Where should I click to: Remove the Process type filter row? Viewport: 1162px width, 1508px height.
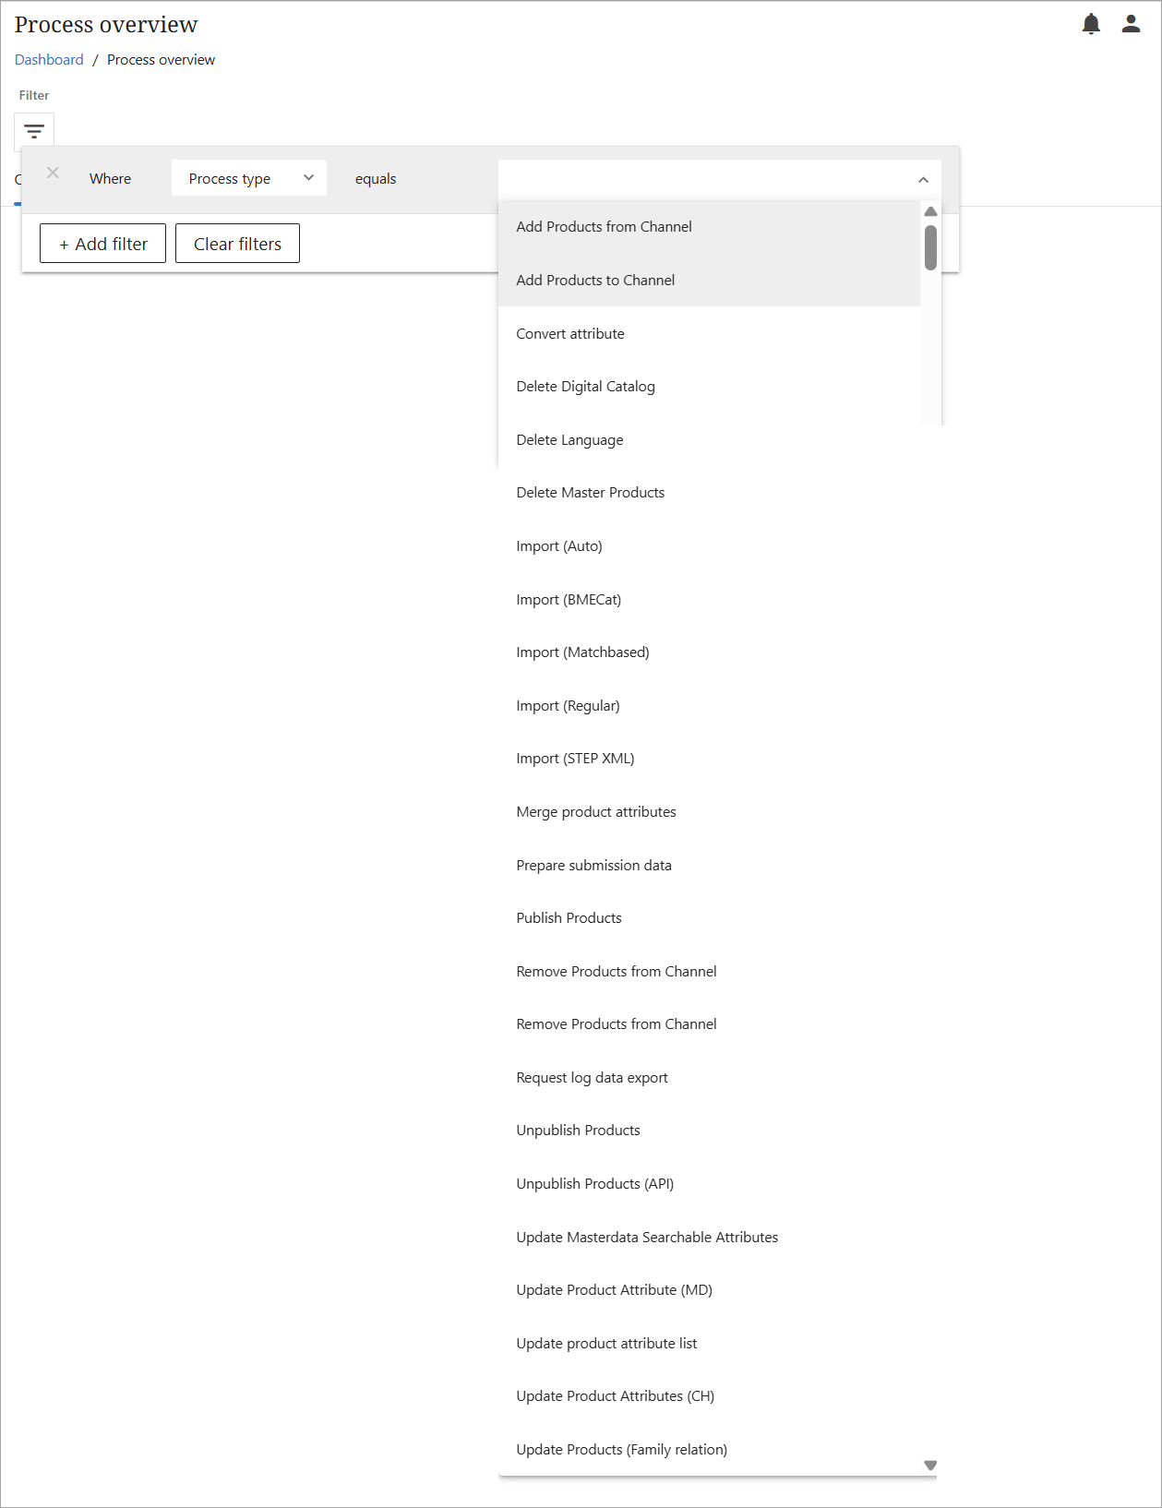tap(53, 173)
